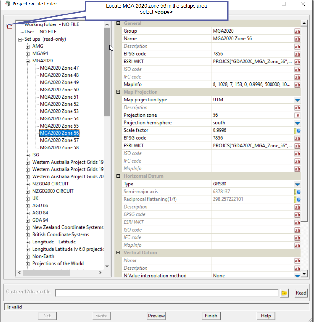Click the hash icon for Projection zone

(x=297, y=115)
